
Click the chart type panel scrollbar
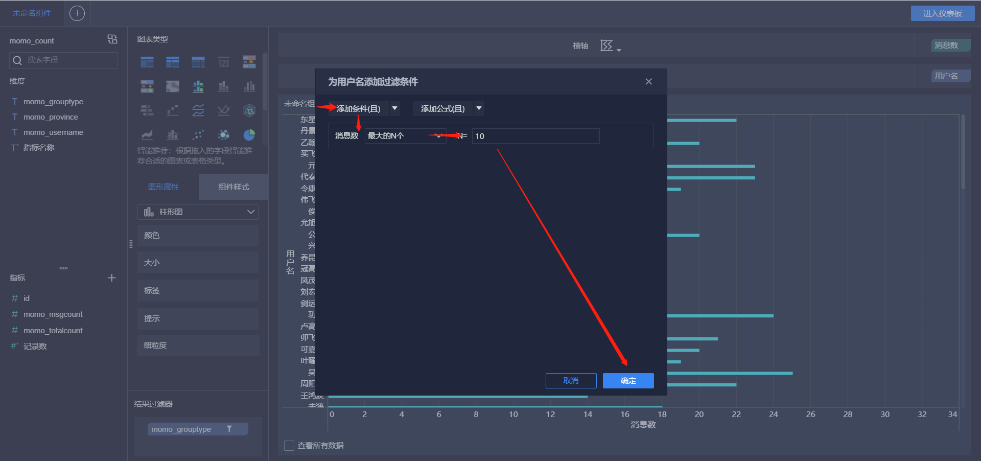pyautogui.click(x=265, y=82)
